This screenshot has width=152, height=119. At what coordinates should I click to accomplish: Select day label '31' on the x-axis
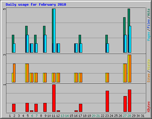[142, 116]
